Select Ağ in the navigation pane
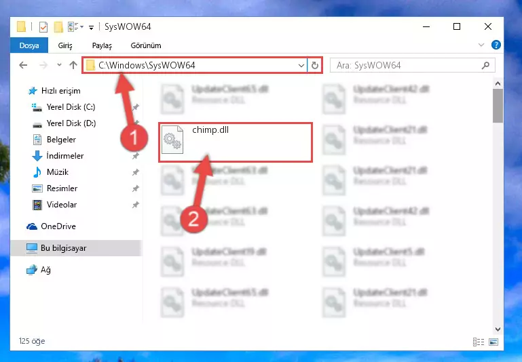This screenshot has width=522, height=362. (x=45, y=270)
